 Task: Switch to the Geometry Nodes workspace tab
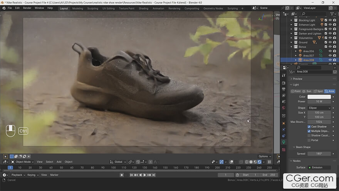pos(213,8)
